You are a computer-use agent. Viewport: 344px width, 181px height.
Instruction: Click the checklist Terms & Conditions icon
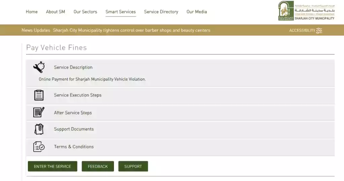[x=39, y=147]
